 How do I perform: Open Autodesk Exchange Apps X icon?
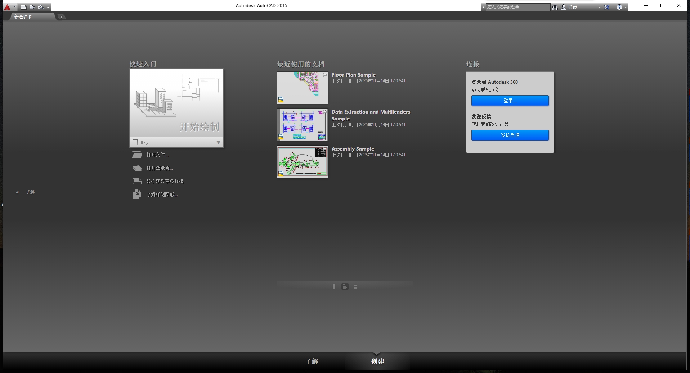point(607,7)
